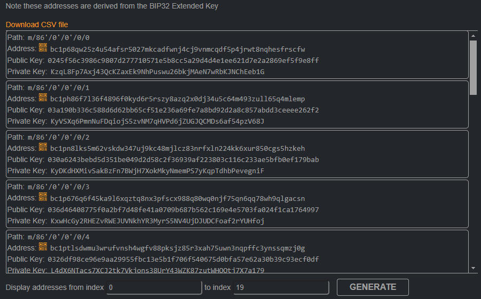This screenshot has width=481, height=299.
Task: Download the CSV file
Action: tap(37, 25)
